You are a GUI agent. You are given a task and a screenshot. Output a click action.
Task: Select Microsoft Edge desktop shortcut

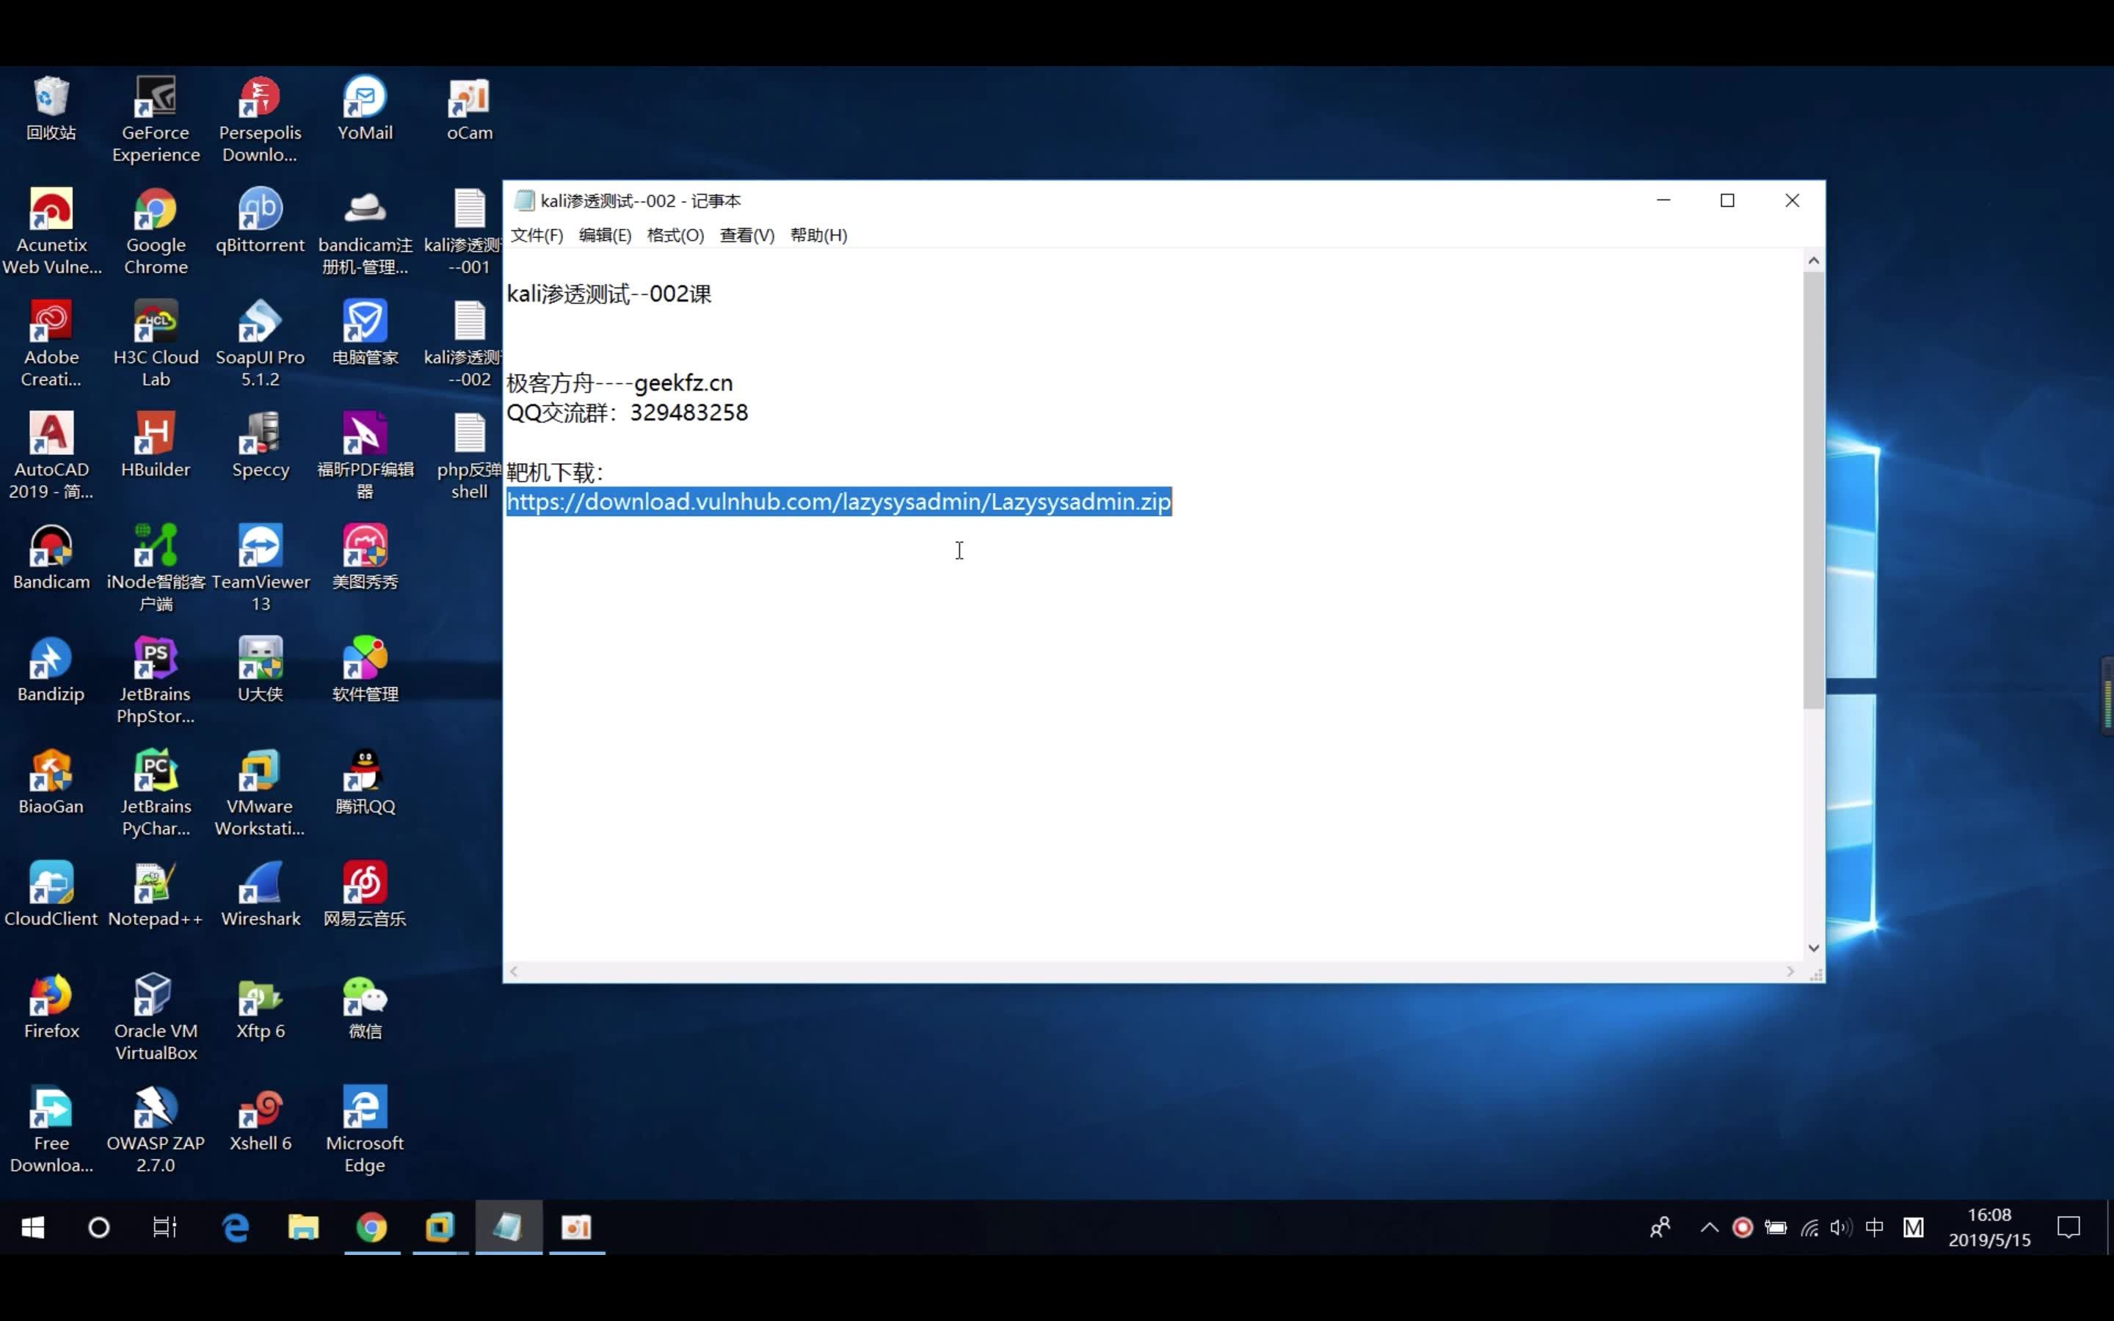pyautogui.click(x=364, y=1129)
